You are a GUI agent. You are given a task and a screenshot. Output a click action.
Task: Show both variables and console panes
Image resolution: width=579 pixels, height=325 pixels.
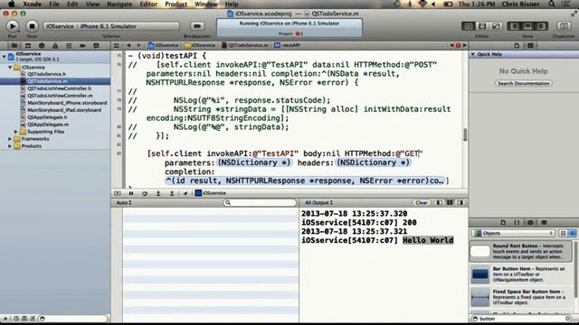(x=450, y=202)
